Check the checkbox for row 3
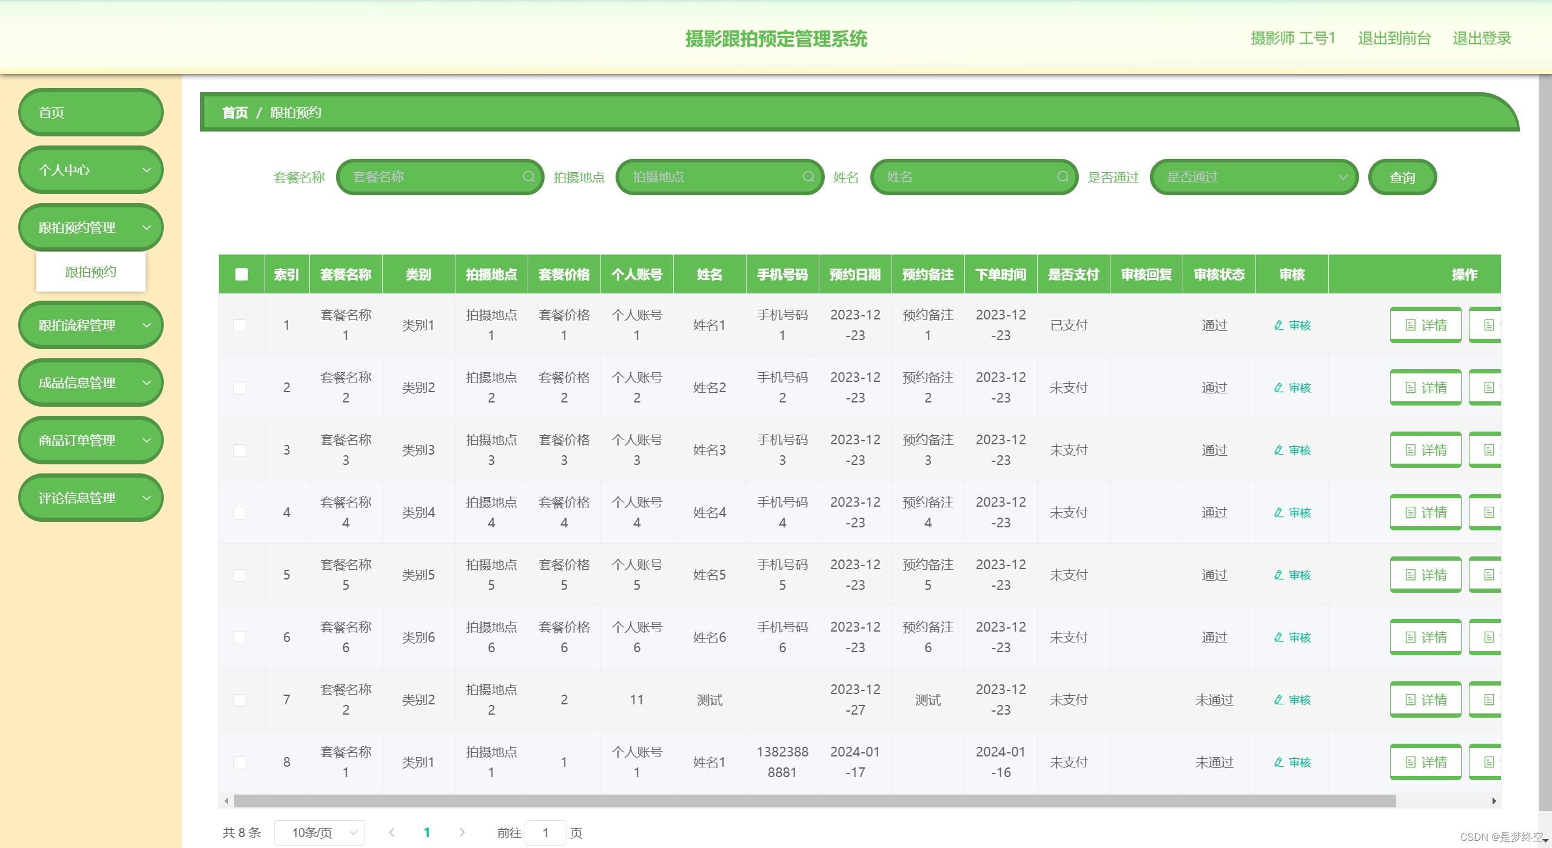1552x848 pixels. pos(240,450)
